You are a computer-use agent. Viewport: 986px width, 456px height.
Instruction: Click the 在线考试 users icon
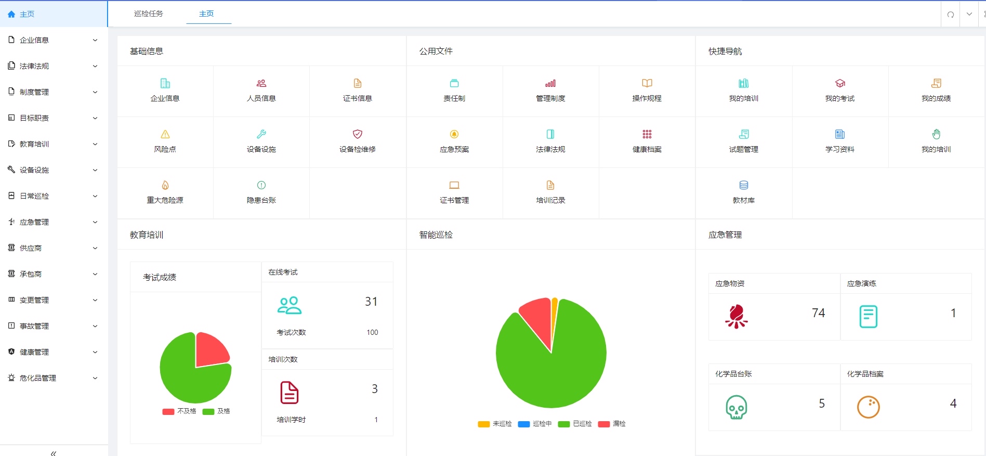pyautogui.click(x=290, y=305)
